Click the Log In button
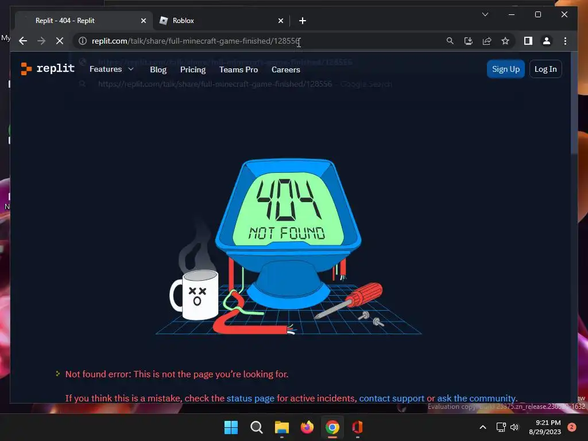Image resolution: width=588 pixels, height=441 pixels. click(546, 69)
